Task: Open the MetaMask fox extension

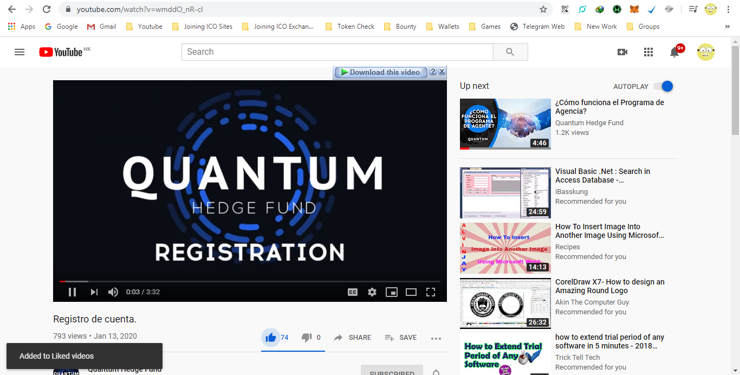Action: coord(634,9)
